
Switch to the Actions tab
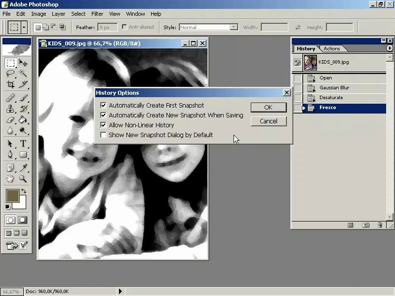click(331, 48)
